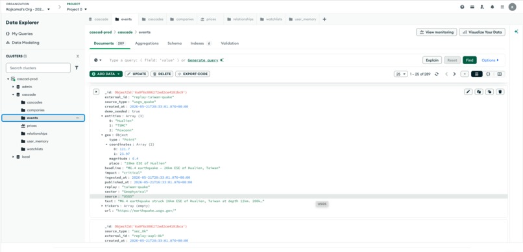Open the user avatar menu

tap(512, 7)
